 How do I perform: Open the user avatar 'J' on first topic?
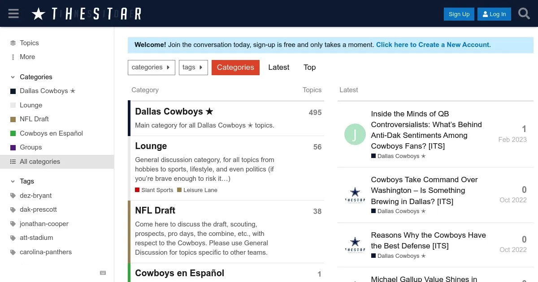pyautogui.click(x=355, y=134)
